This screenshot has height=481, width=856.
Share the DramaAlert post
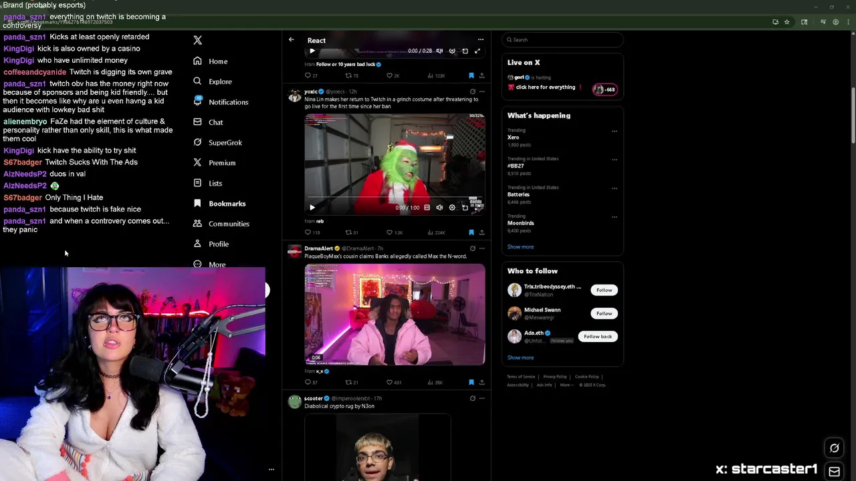pyautogui.click(x=481, y=382)
